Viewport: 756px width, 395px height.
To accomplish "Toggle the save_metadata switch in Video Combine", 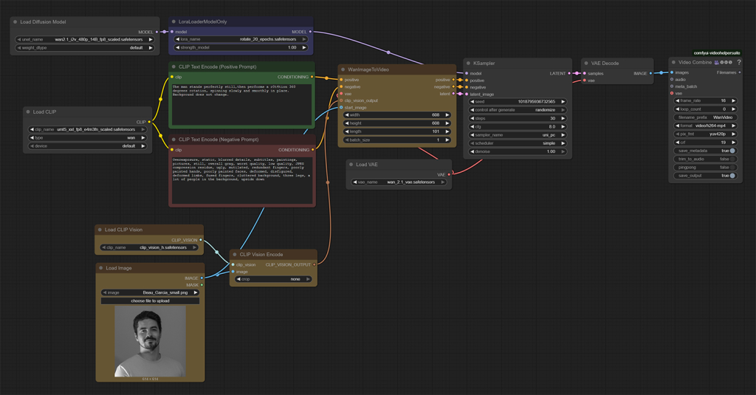I will tap(732, 151).
